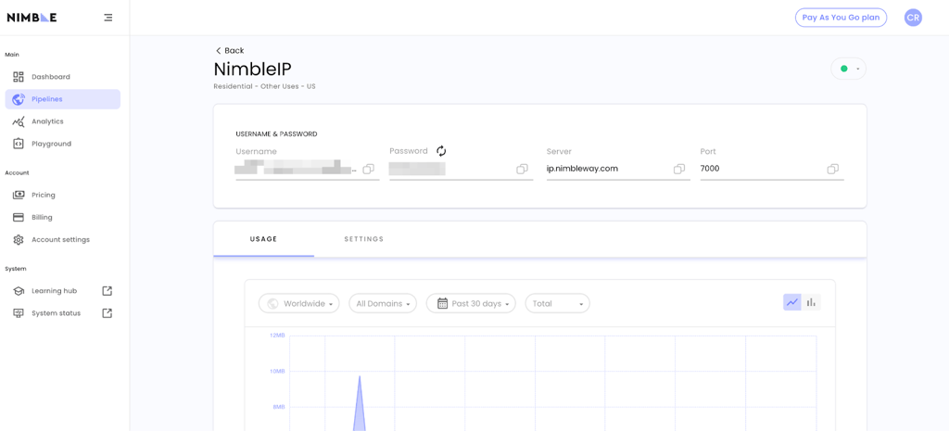Click Pay As You Go plan button
The width and height of the screenshot is (949, 431).
point(841,18)
